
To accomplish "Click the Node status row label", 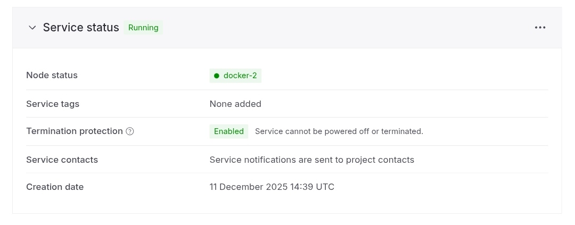I will (52, 76).
